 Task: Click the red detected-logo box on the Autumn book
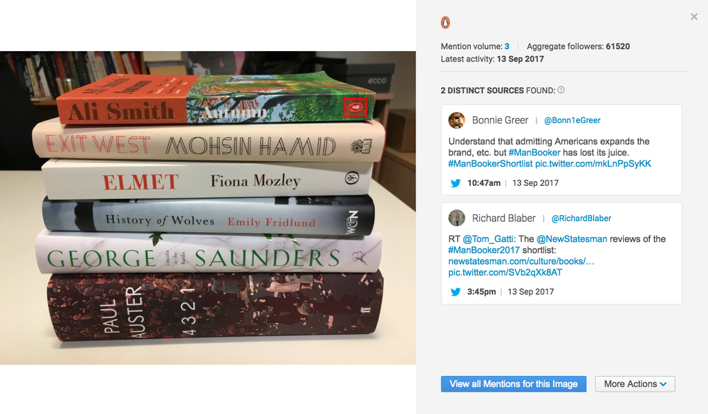pos(355,107)
